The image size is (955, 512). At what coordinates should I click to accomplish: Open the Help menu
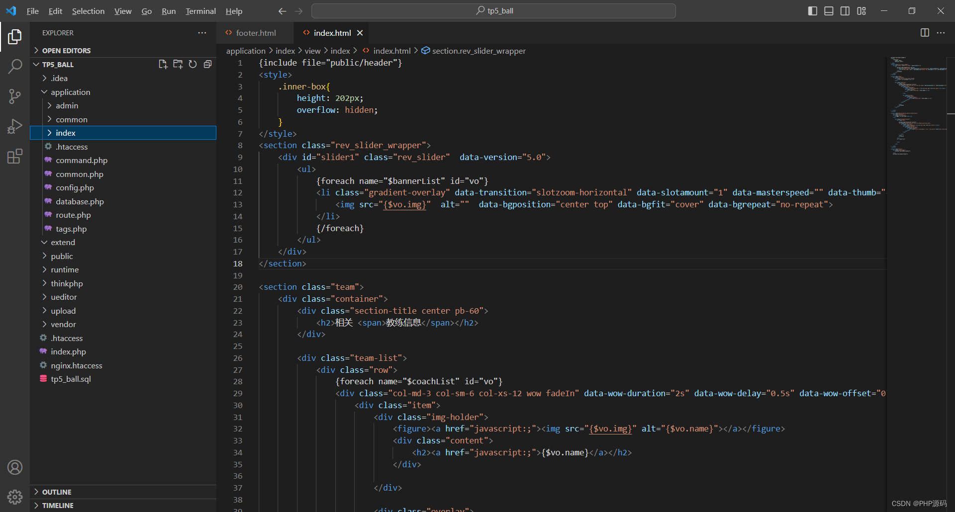[x=234, y=11]
